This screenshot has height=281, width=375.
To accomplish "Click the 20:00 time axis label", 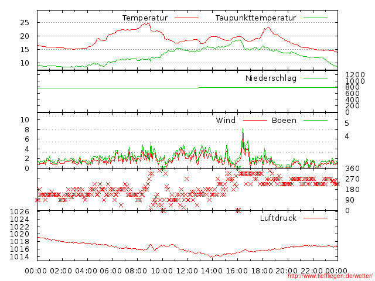I will tap(287, 271).
